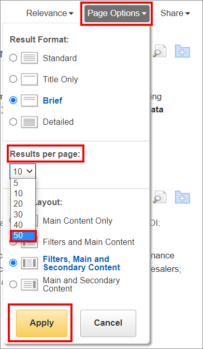Screen dimensions: 203x349
Task: Select Main and Secondary Content radio button
Action: point(13,284)
